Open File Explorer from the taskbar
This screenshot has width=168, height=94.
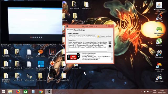[10, 92]
